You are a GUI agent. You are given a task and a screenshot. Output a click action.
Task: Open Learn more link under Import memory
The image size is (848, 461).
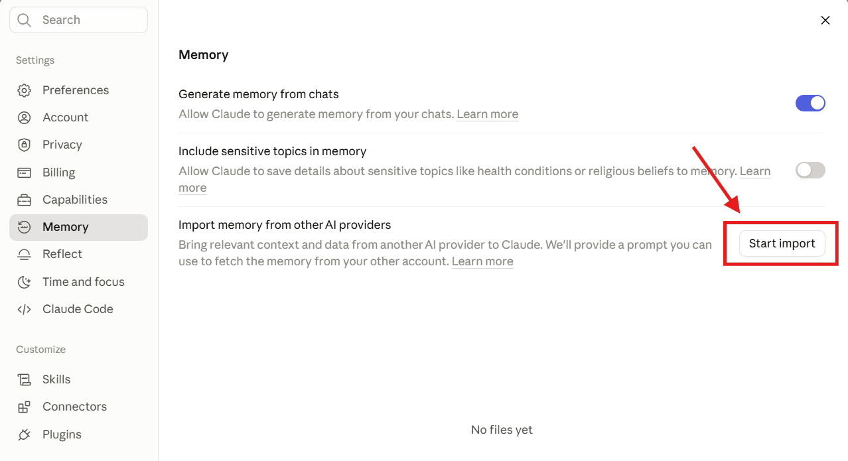coord(482,261)
